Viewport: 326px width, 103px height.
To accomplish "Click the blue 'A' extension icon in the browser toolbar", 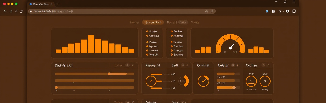I will pos(267,11).
